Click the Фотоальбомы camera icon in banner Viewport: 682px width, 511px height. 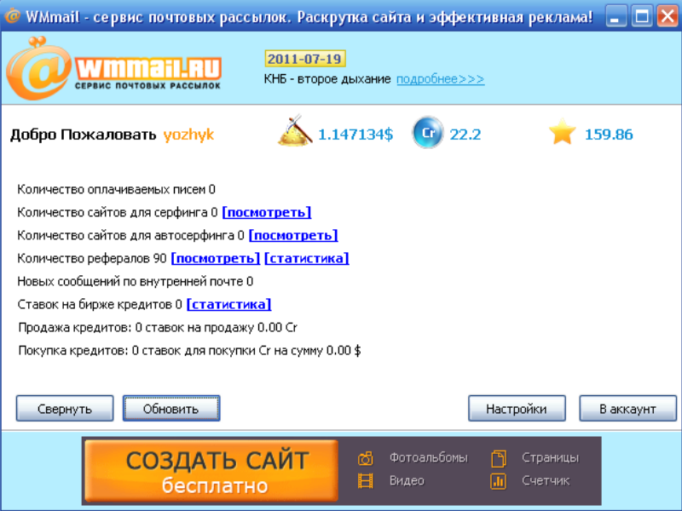click(x=366, y=458)
